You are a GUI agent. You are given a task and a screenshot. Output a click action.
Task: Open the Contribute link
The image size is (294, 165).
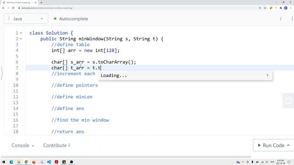click(x=57, y=145)
